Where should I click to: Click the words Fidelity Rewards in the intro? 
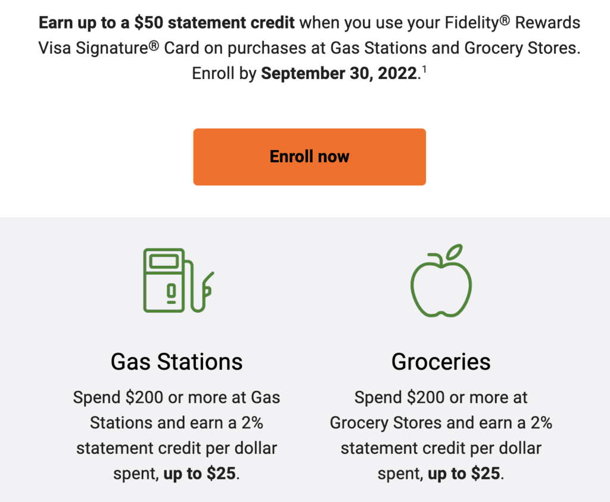coord(512,23)
